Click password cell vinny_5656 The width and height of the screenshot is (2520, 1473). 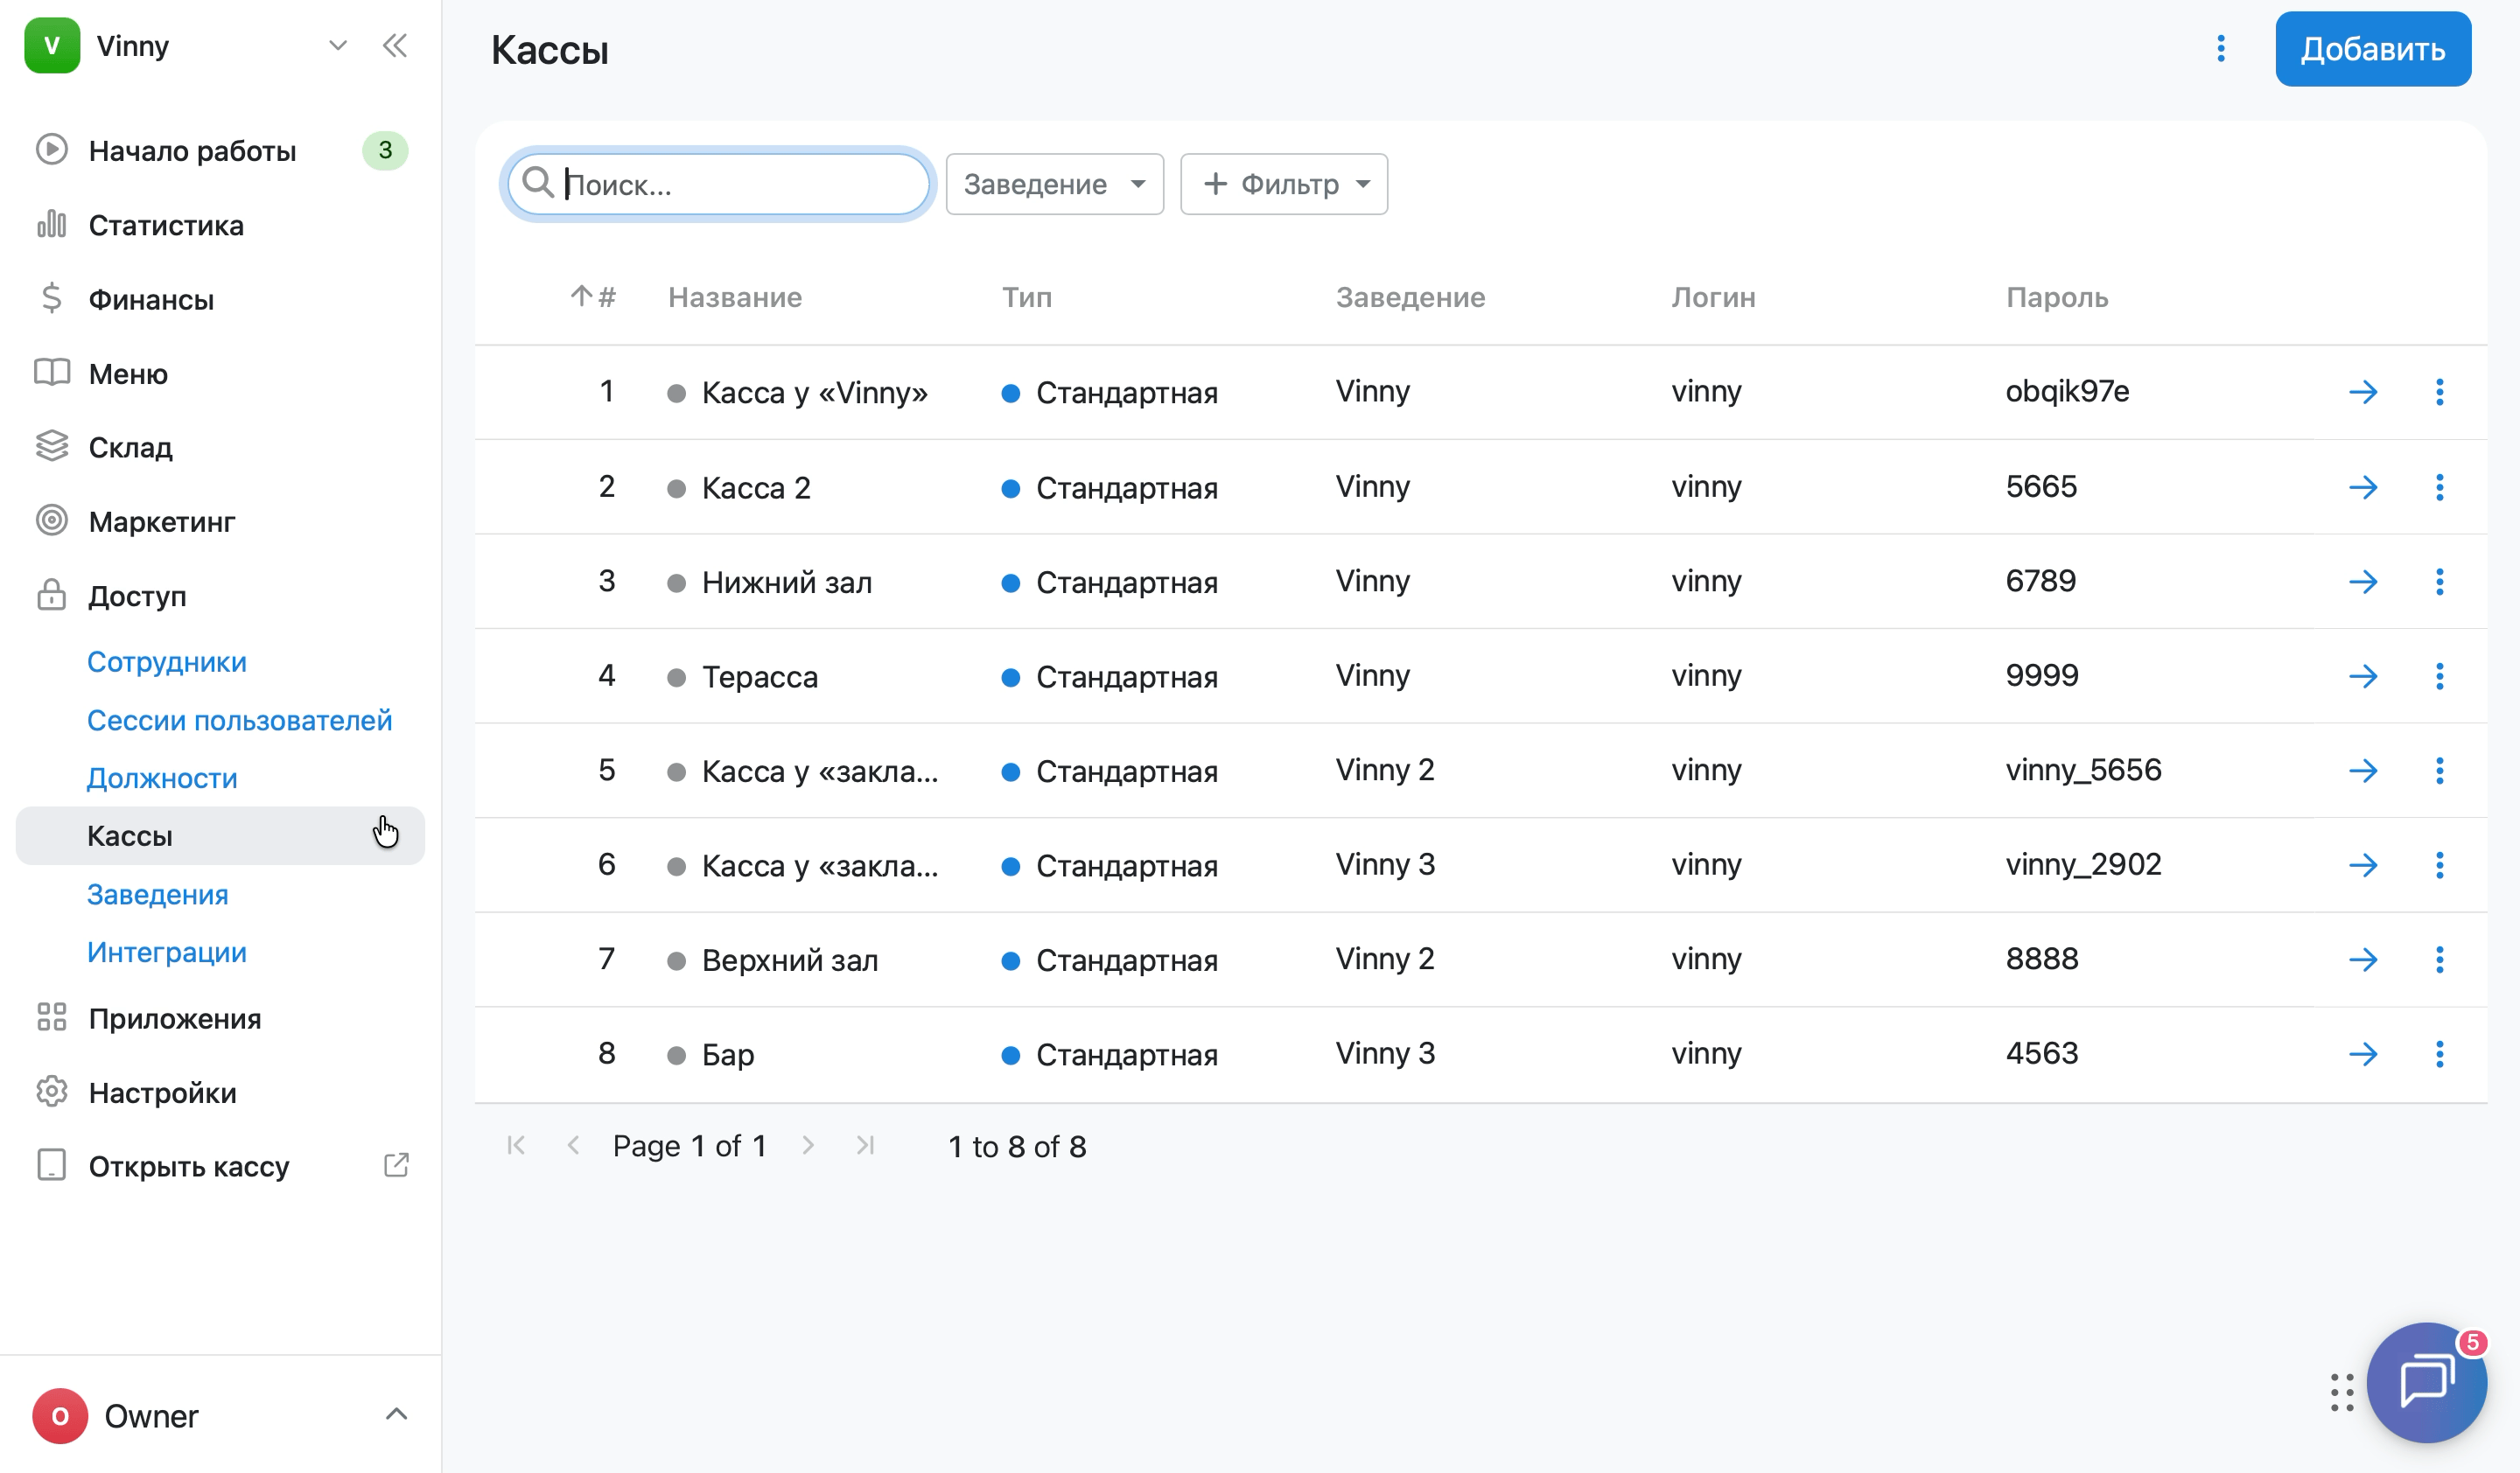(x=2083, y=771)
